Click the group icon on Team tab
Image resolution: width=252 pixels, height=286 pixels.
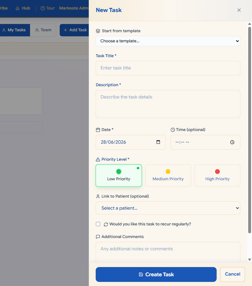click(x=37, y=30)
